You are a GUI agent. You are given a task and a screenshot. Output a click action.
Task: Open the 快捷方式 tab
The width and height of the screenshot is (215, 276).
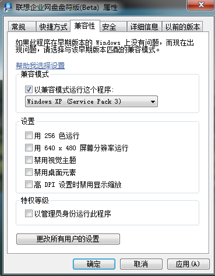(x=53, y=27)
